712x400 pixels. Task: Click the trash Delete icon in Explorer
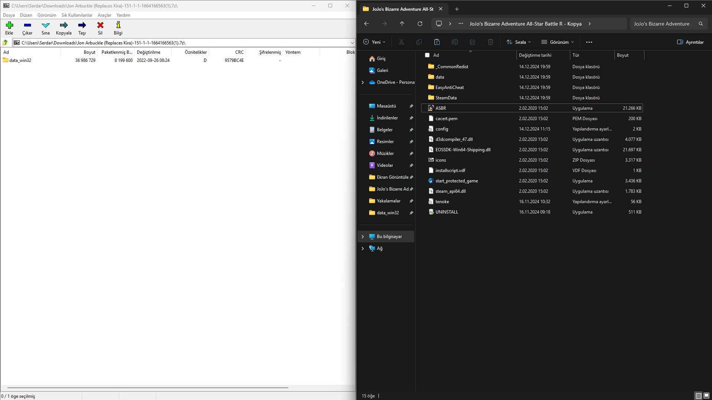490,42
